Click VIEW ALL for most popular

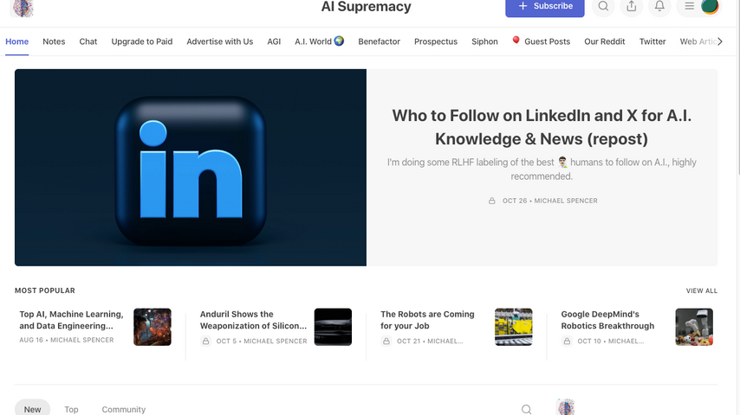tap(701, 290)
